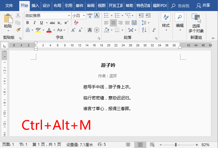Toggle Show/Hide paragraph marks icon
Image resolution: width=218 pixels, height=148 pixels.
pos(154,30)
